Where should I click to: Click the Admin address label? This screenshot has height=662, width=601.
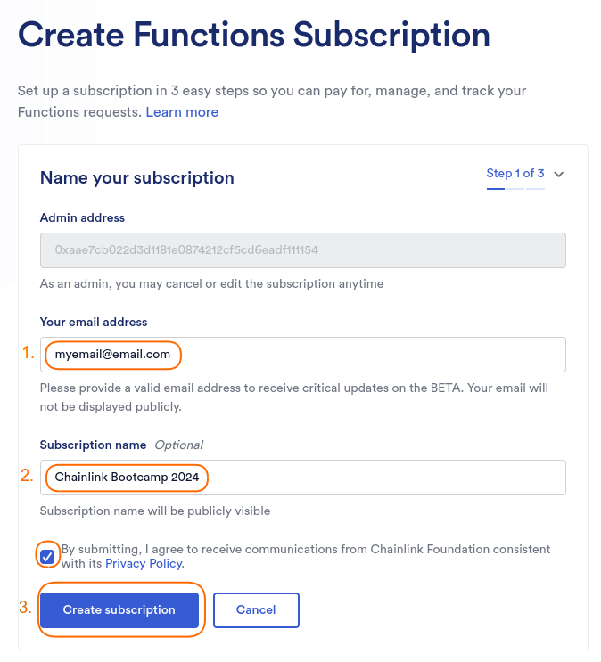82,218
